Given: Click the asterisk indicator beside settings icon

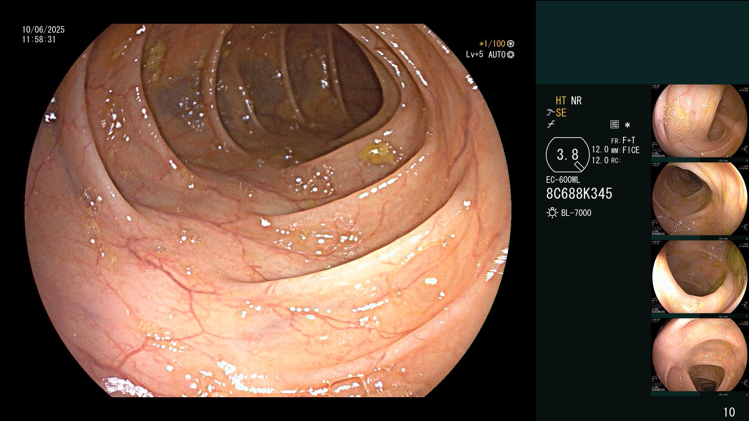Looking at the screenshot, I should [x=627, y=125].
